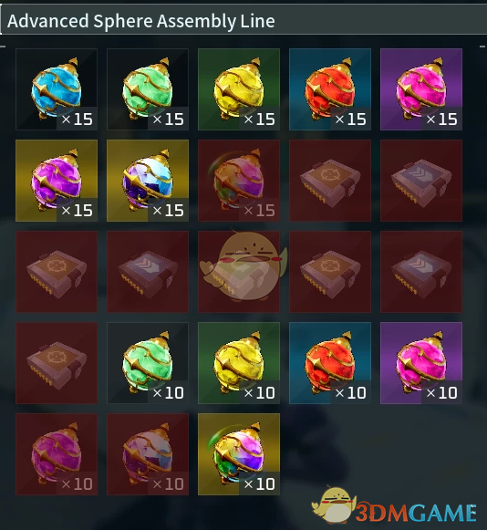Image resolution: width=487 pixels, height=530 pixels.
Task: Select the green sphere x10 recipe
Action: click(148, 363)
